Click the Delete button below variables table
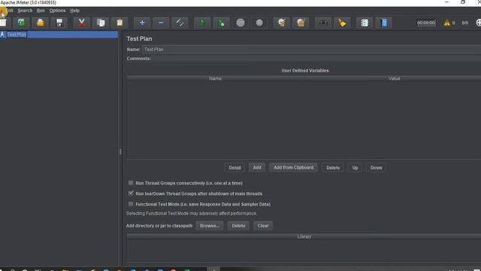Image resolution: width=481 pixels, height=271 pixels. click(333, 168)
